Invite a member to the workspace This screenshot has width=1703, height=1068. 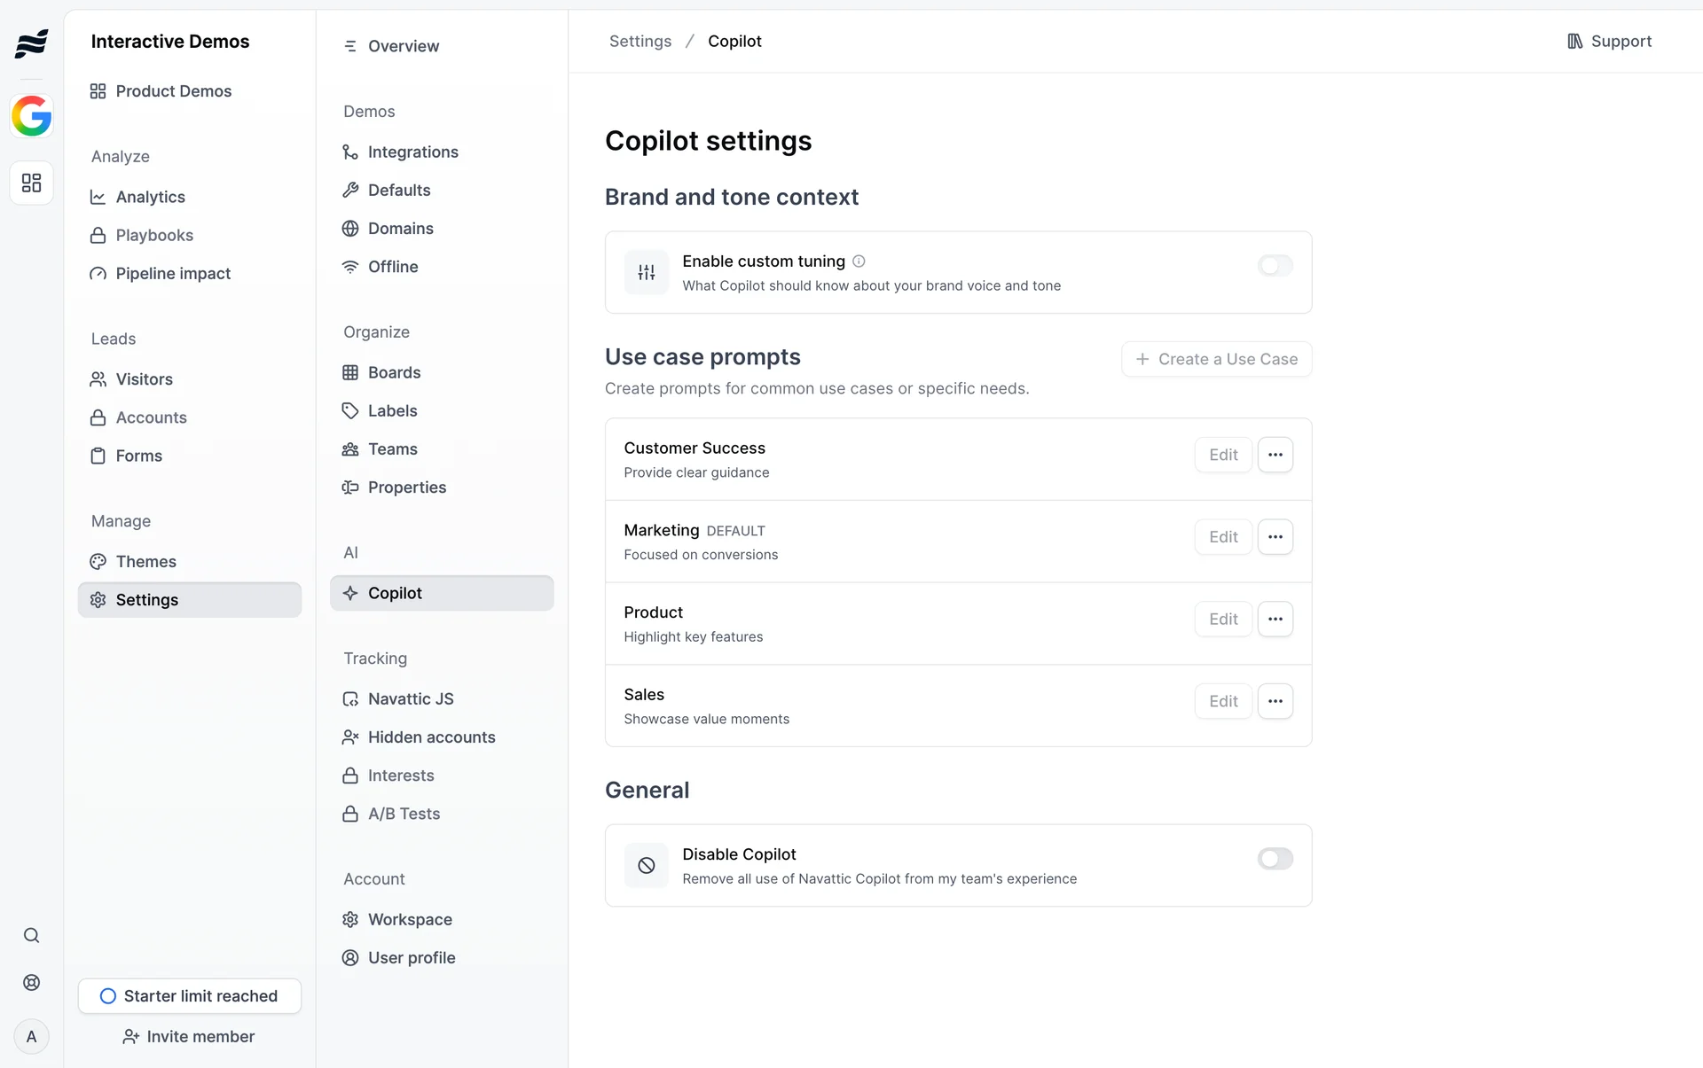190,1036
